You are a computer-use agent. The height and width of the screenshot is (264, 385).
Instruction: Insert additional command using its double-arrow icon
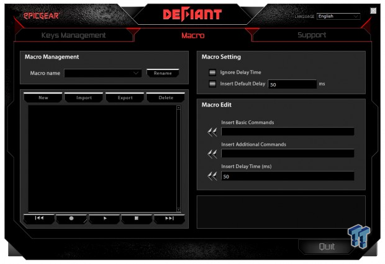coord(212,154)
